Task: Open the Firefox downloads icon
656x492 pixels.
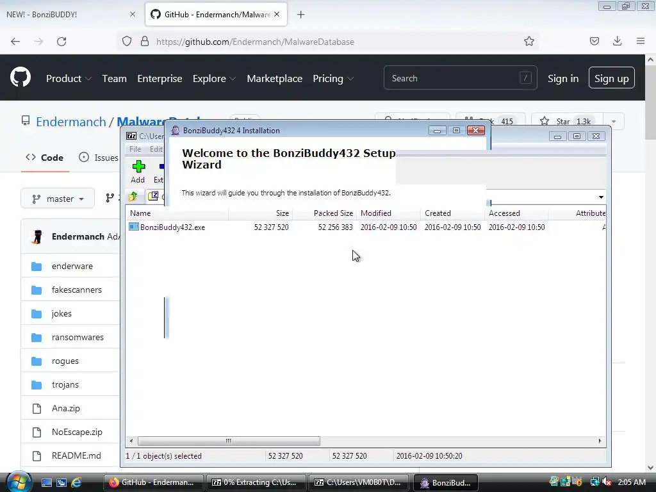Action: click(617, 41)
